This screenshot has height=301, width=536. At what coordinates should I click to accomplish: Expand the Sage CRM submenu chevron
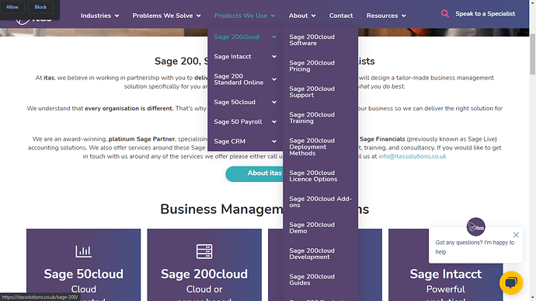(x=274, y=141)
